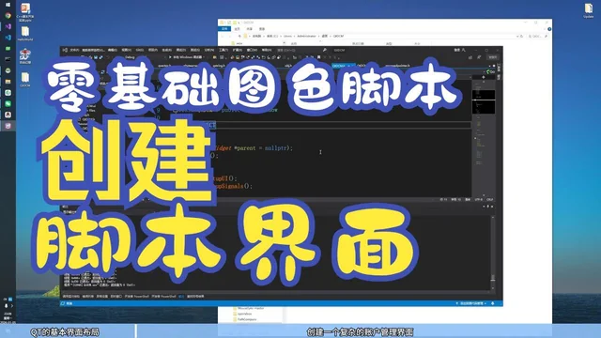Open the Git(G) menu in Visual Studio
601x338 pixels.
[140, 50]
